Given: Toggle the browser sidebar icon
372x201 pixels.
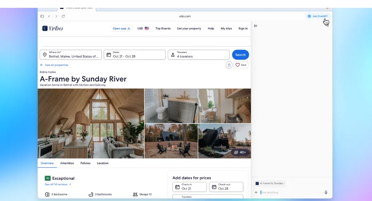Looking at the screenshot, I should [x=42, y=16].
